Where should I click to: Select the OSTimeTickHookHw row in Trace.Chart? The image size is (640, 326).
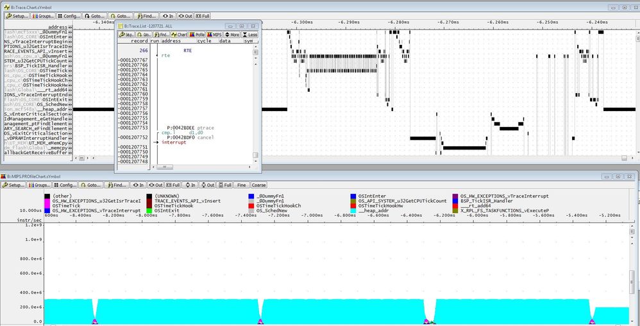38,85
